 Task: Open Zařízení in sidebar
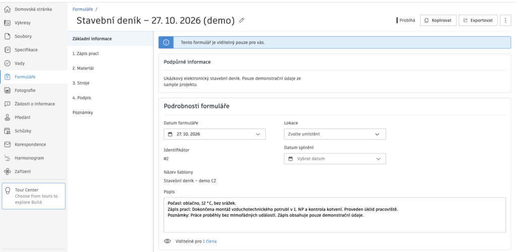(x=34, y=171)
